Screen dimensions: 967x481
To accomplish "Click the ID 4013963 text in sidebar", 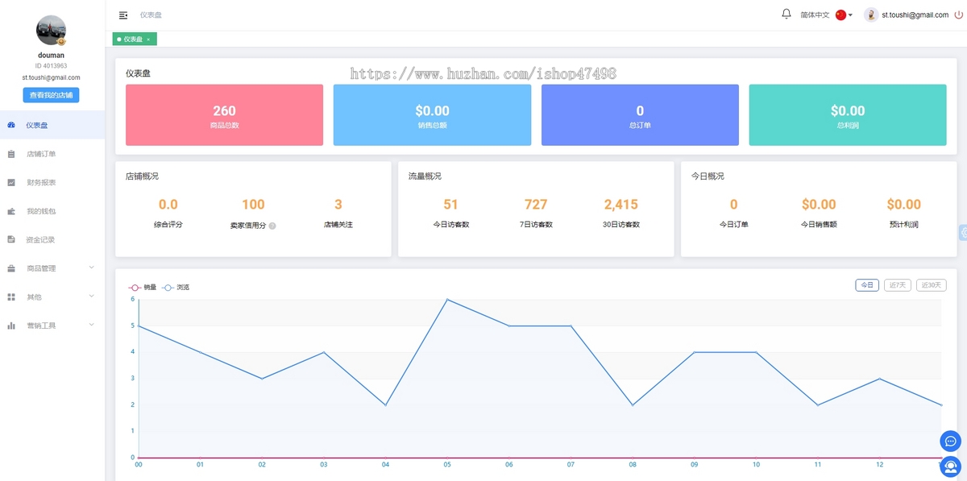I will [x=51, y=66].
